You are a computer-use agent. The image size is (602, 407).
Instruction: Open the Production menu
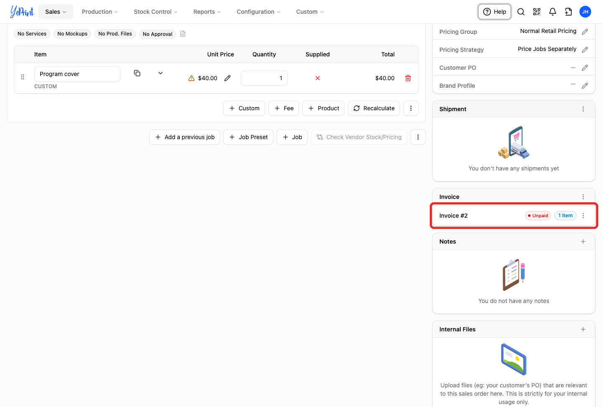[100, 12]
